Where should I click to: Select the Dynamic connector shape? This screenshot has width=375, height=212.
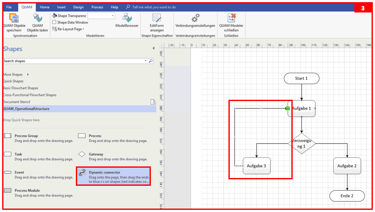[x=82, y=173]
